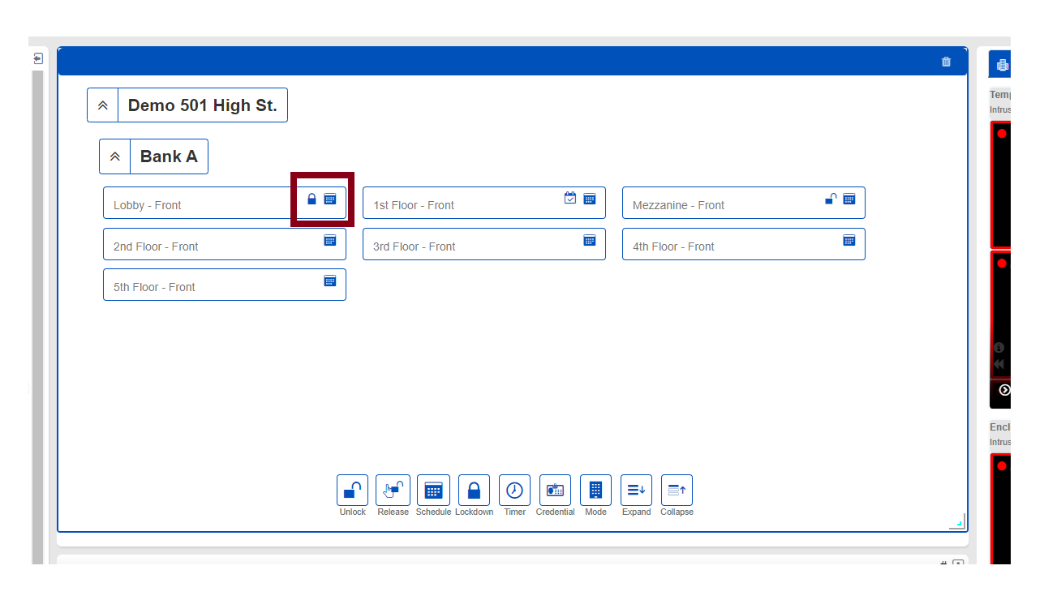Click the unlocked padlock on Mezzanine - Front
The image size is (1044, 600).
(x=831, y=199)
